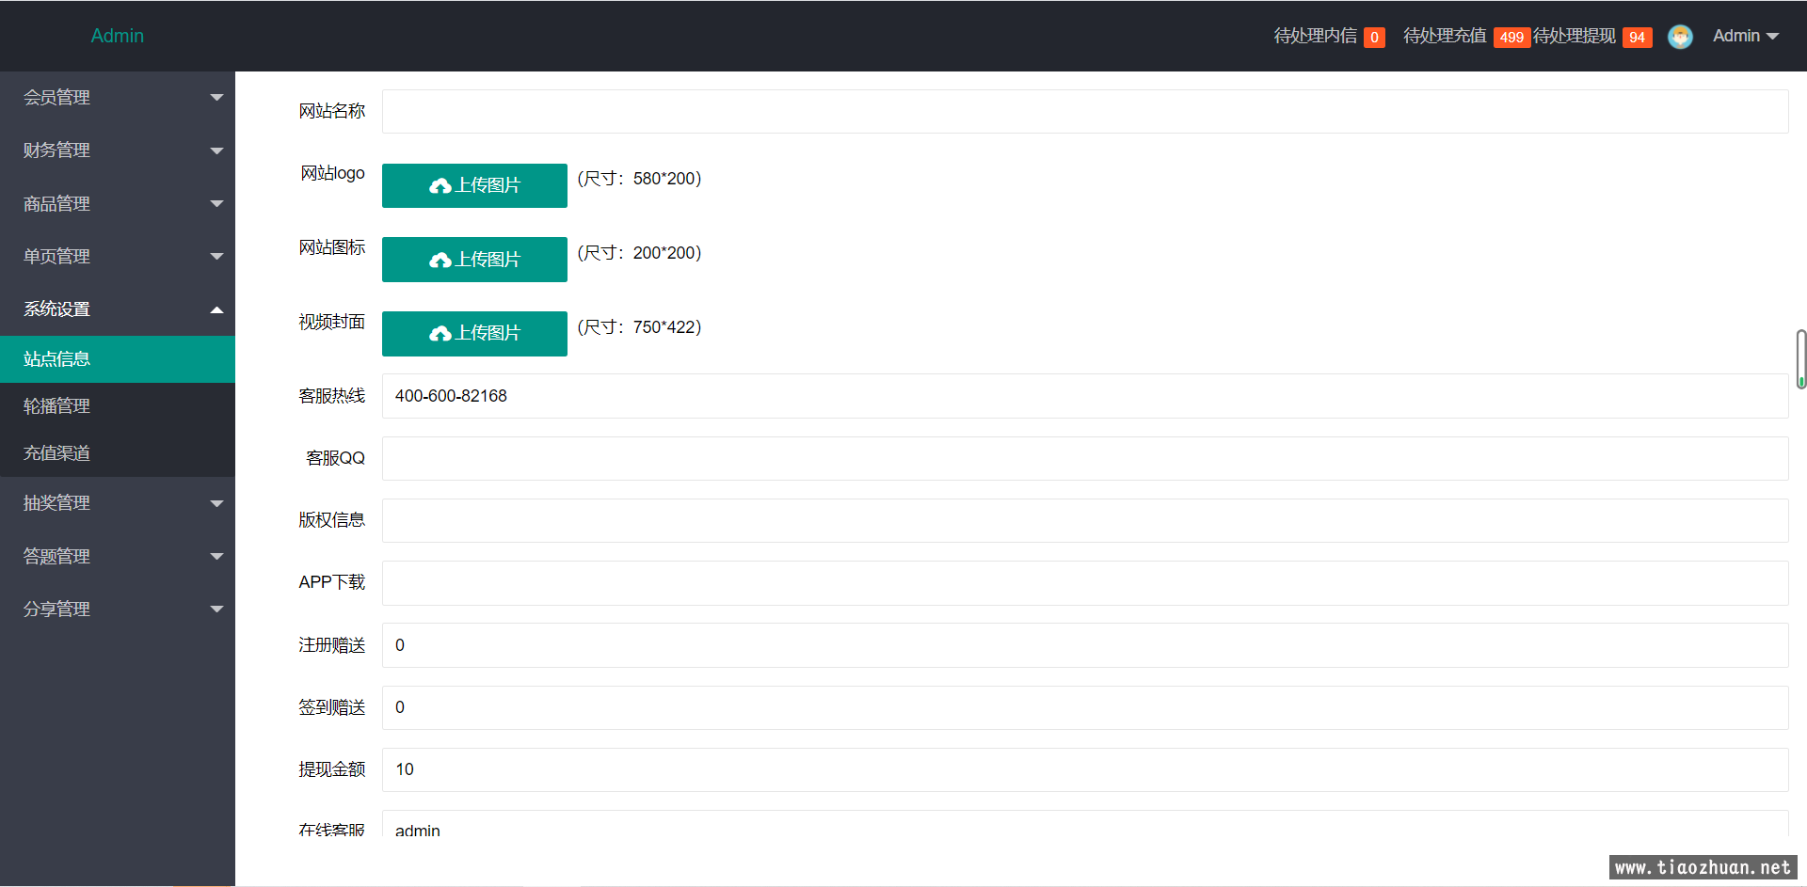Image resolution: width=1807 pixels, height=887 pixels.
Task: Collapse the 系统设置 menu
Action: click(x=118, y=309)
